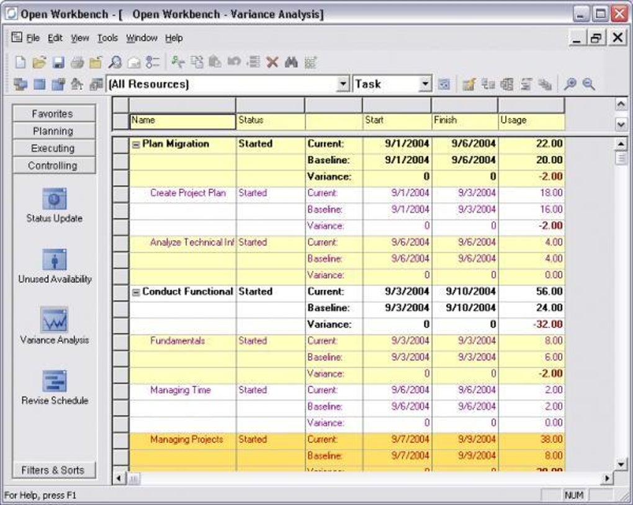The image size is (633, 505).
Task: Select the Variance Analysis sidebar icon
Action: pyautogui.click(x=55, y=320)
